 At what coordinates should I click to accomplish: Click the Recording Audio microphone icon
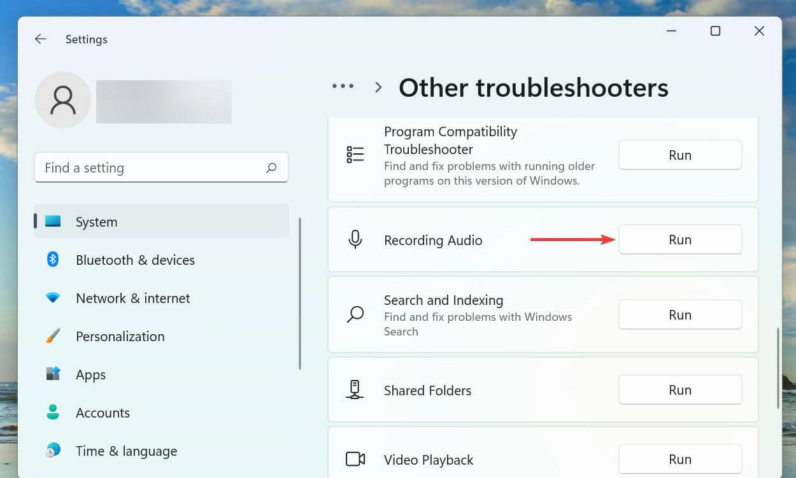click(x=355, y=240)
